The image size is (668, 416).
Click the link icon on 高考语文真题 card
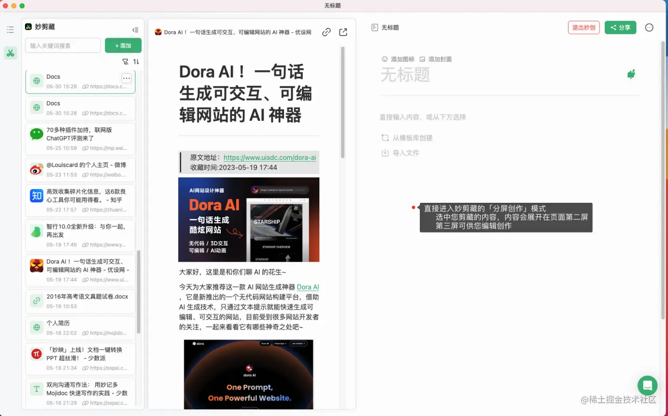pos(37,301)
